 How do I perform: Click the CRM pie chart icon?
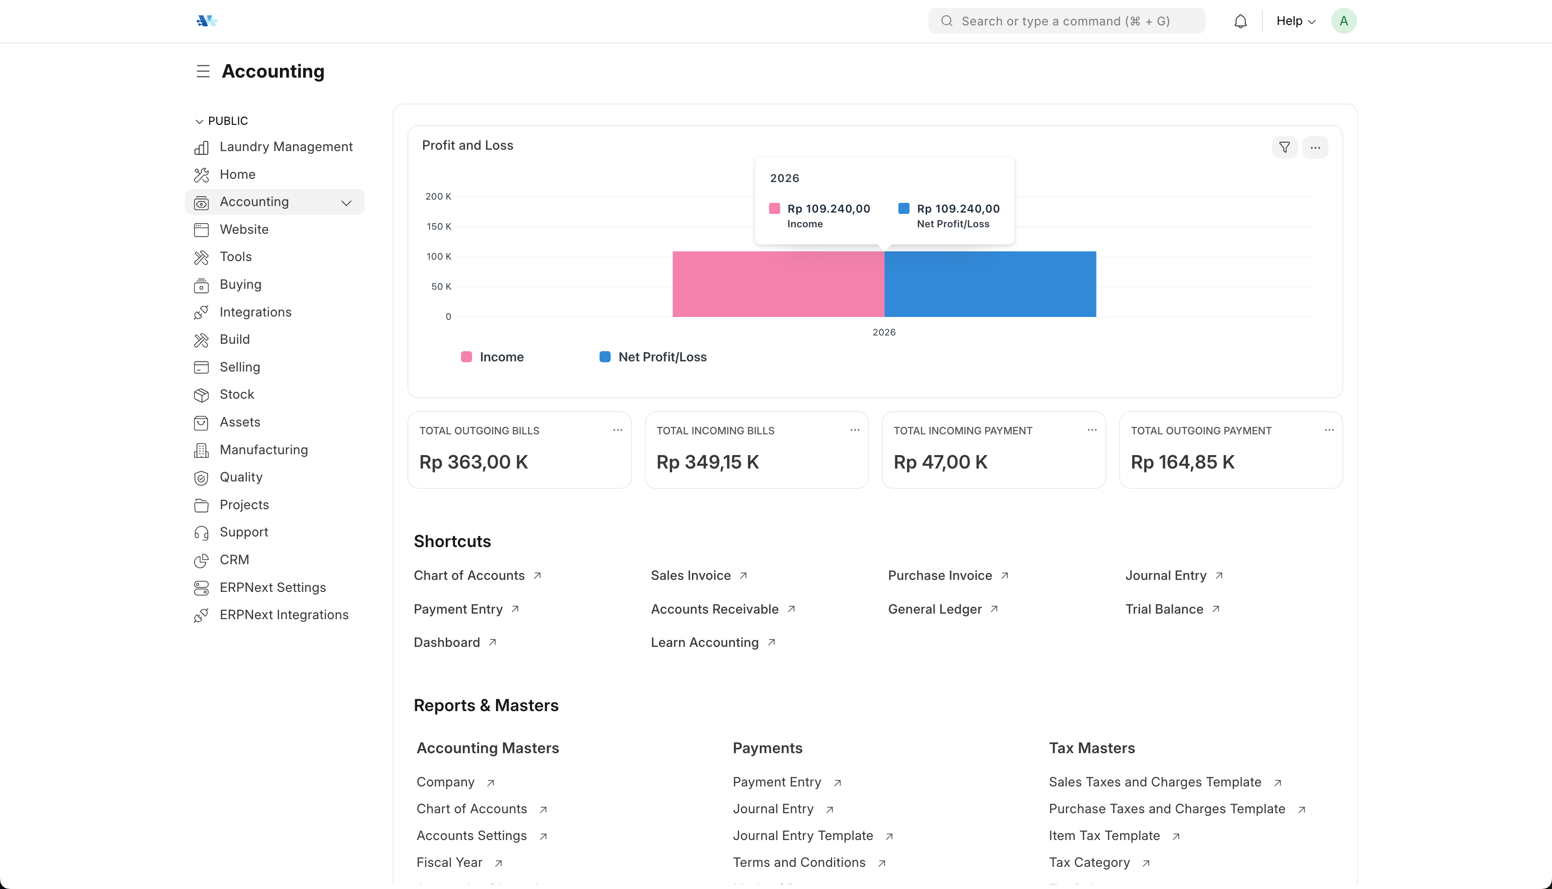[x=201, y=560]
